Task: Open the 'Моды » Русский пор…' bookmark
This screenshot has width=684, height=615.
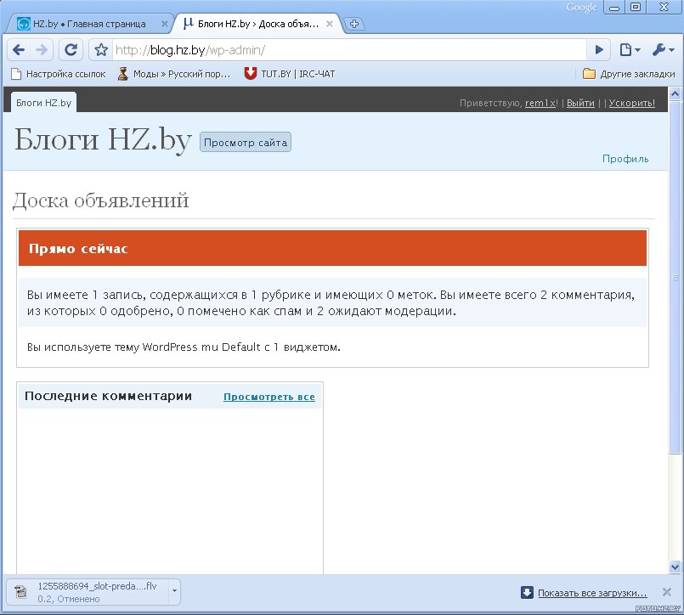Action: 174,74
